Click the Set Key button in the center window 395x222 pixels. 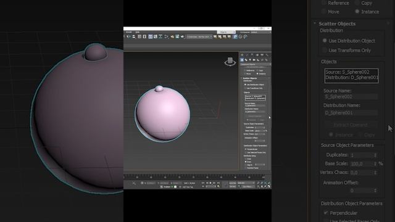(233, 186)
